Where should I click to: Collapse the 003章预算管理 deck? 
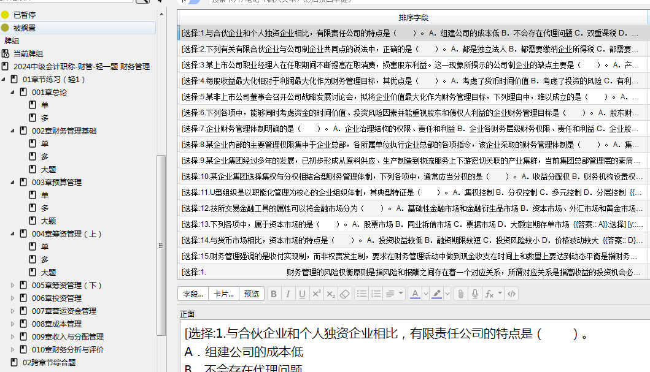12,182
